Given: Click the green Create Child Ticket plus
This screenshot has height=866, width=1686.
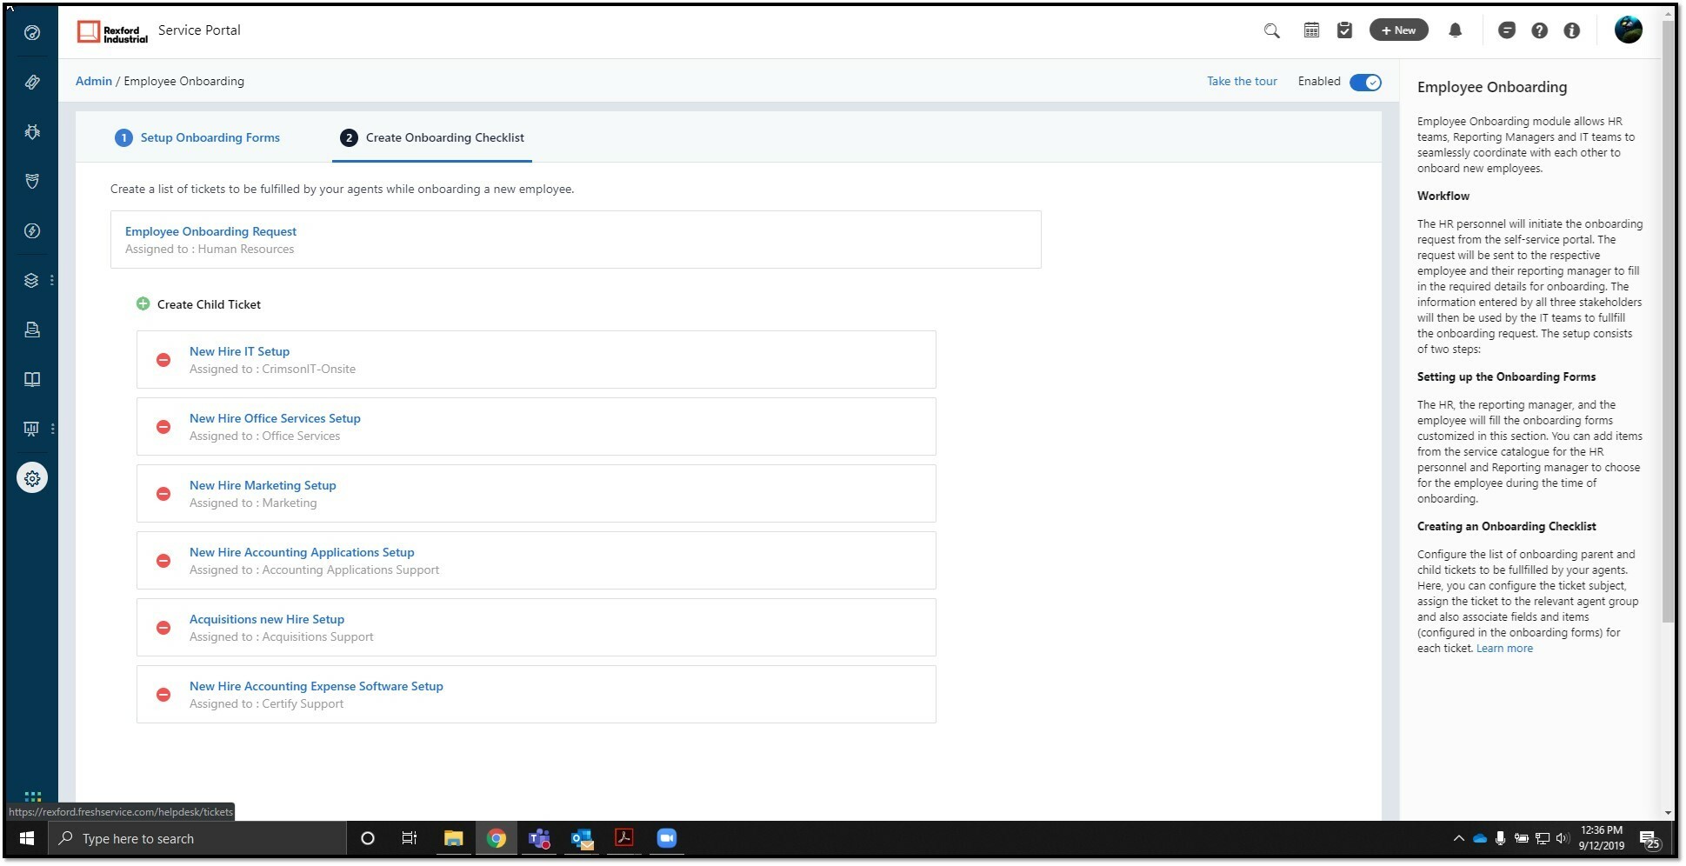Looking at the screenshot, I should [x=143, y=303].
